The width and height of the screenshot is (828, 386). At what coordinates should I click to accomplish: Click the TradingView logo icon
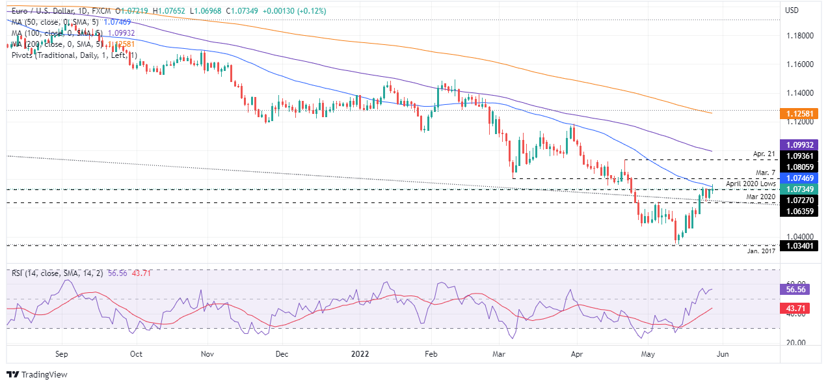(13, 375)
